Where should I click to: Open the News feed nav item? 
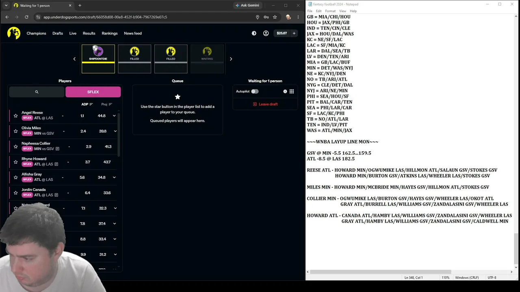[x=133, y=33]
